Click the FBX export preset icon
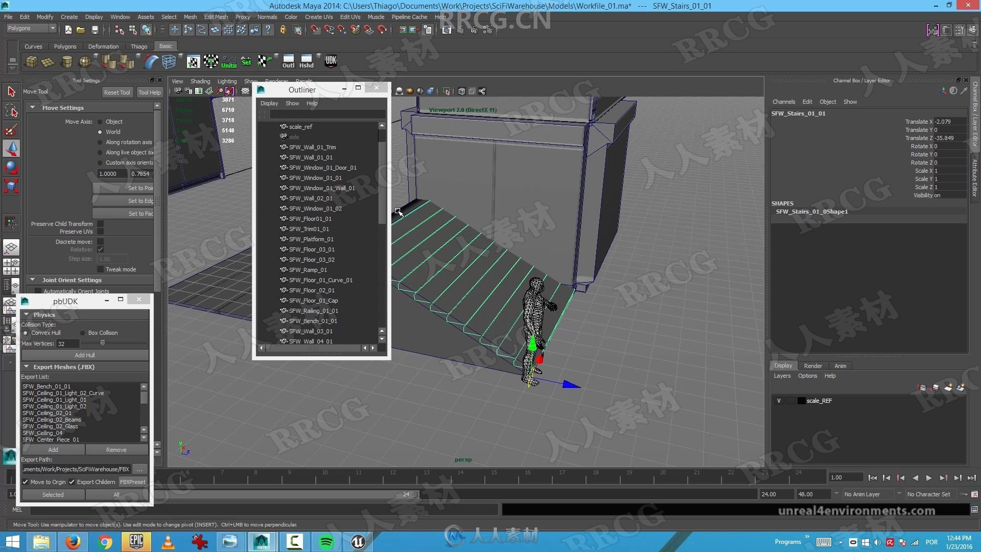This screenshot has width=981, height=552. tap(133, 481)
